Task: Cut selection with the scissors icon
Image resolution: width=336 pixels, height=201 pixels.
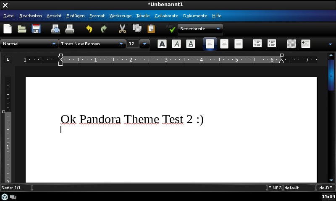Action: [122, 29]
